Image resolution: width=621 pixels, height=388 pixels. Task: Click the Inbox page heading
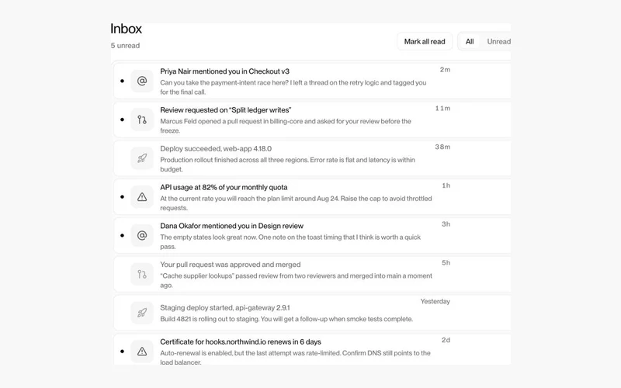pos(126,29)
